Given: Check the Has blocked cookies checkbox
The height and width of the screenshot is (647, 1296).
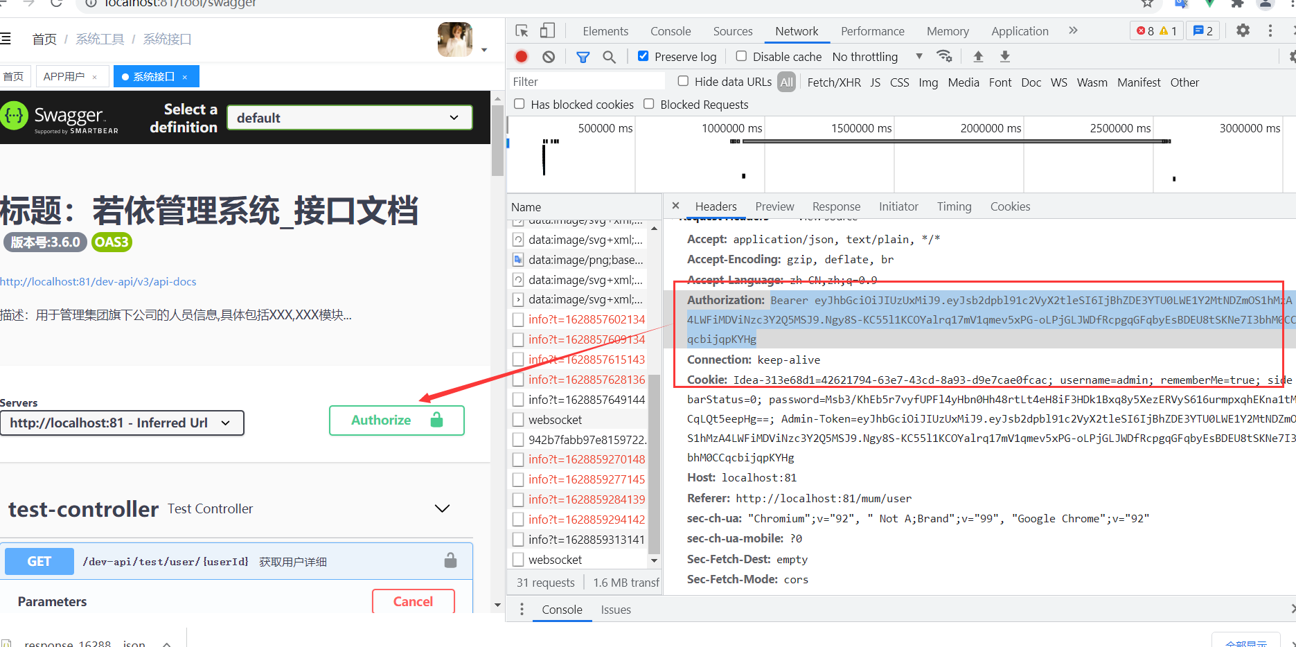Looking at the screenshot, I should click(520, 104).
